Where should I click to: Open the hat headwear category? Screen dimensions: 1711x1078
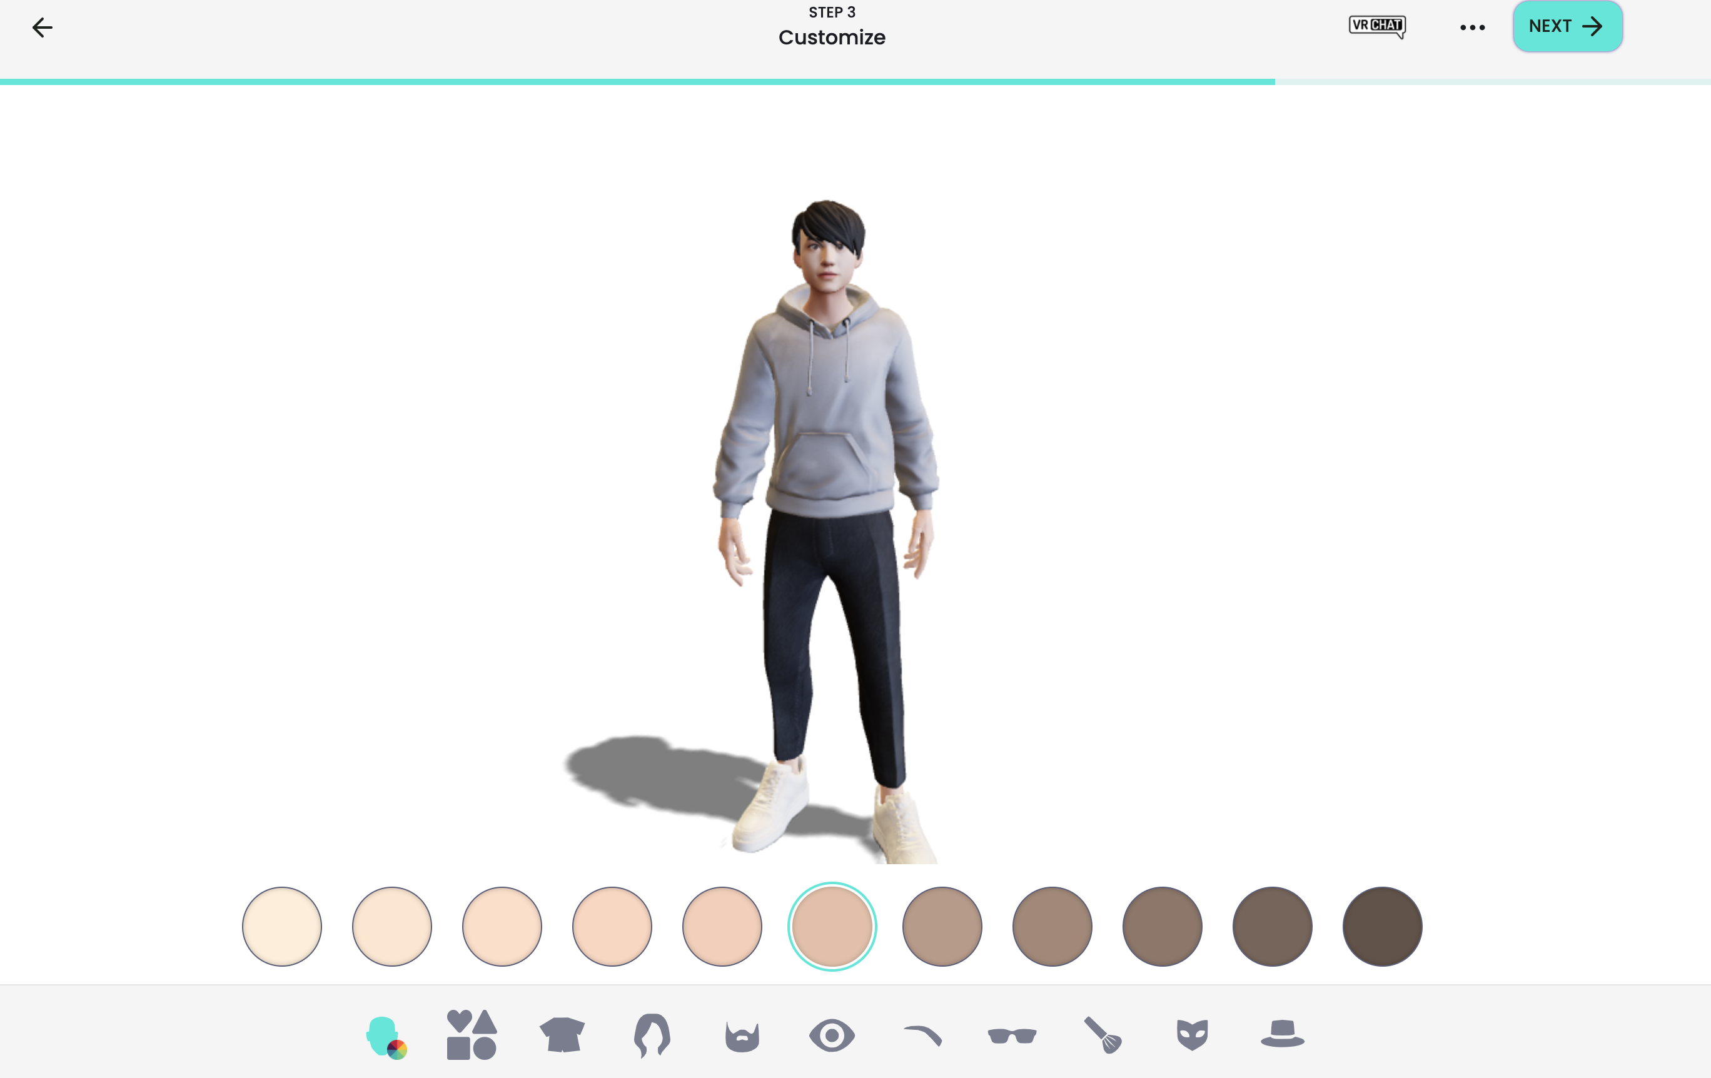click(1282, 1034)
